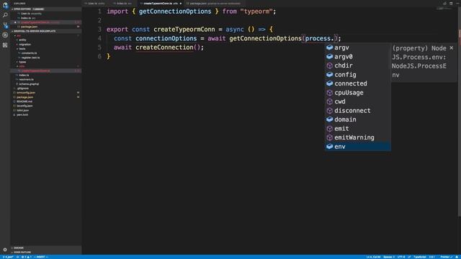
Task: Select the argv0 property suggestion
Action: (358, 57)
